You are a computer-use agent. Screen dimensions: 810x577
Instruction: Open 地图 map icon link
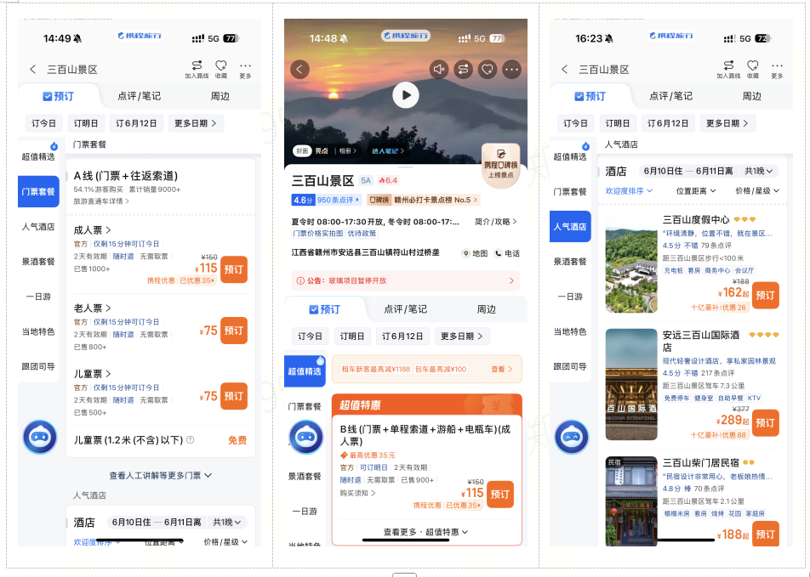475,253
